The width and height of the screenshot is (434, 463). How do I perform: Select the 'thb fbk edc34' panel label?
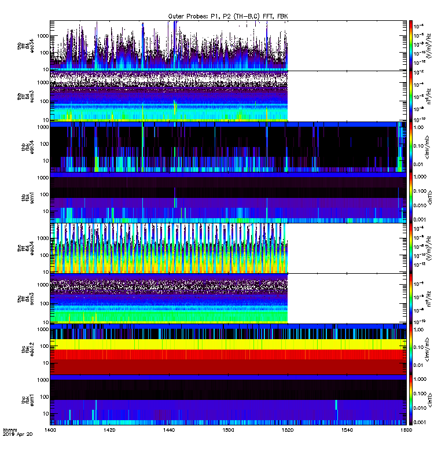tap(27, 147)
